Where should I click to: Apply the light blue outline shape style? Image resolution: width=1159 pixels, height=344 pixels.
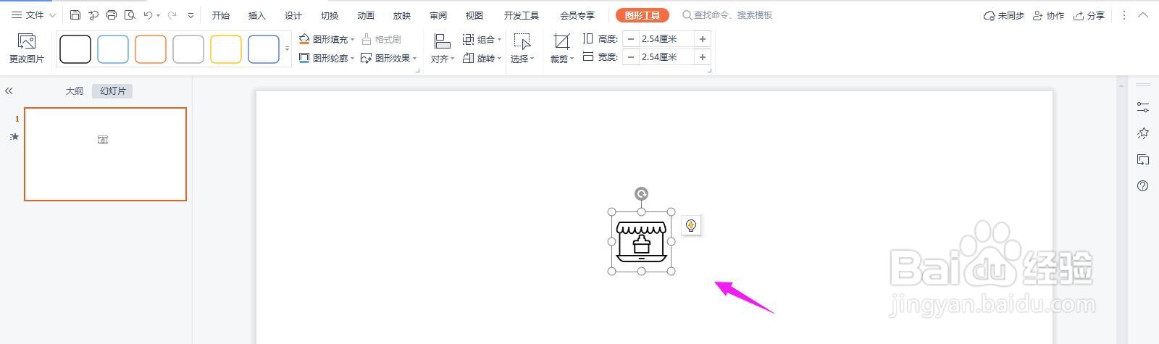[x=113, y=49]
